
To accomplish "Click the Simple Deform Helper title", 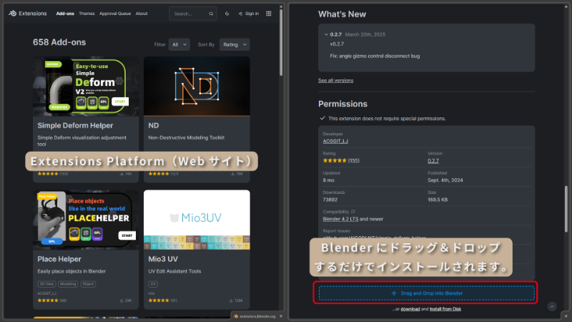I will [x=75, y=126].
